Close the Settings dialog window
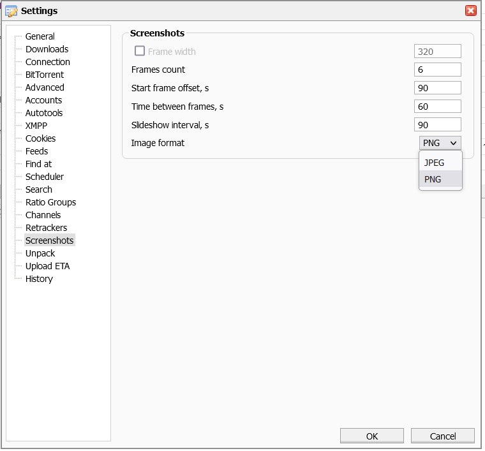Screen dimensions: 485x451 click(471, 10)
